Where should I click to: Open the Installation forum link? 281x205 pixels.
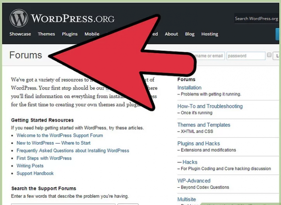click(189, 88)
